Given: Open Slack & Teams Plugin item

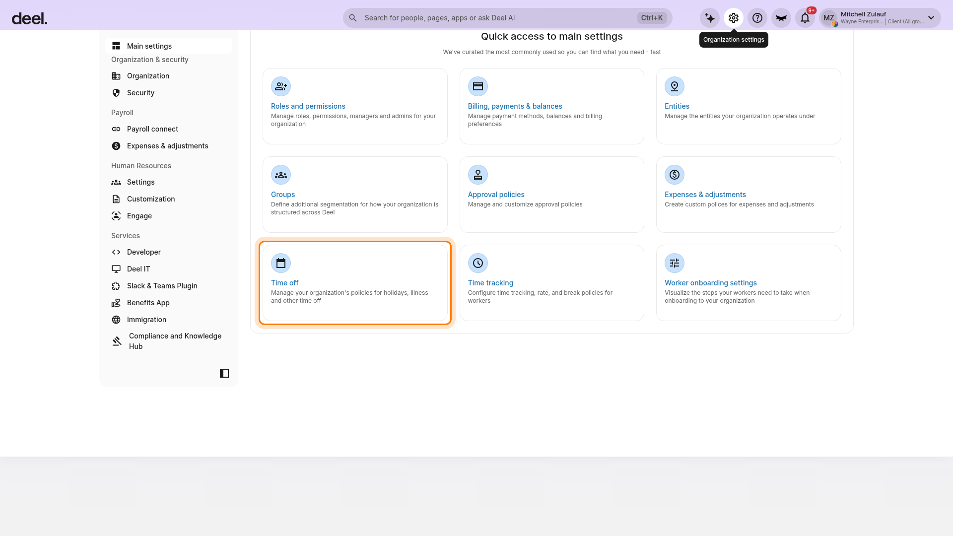Looking at the screenshot, I should point(169,286).
